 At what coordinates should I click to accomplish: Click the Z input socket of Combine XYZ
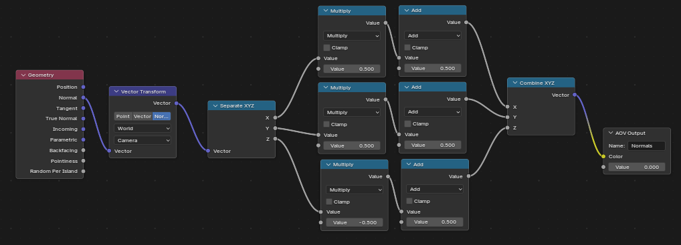[507, 128]
